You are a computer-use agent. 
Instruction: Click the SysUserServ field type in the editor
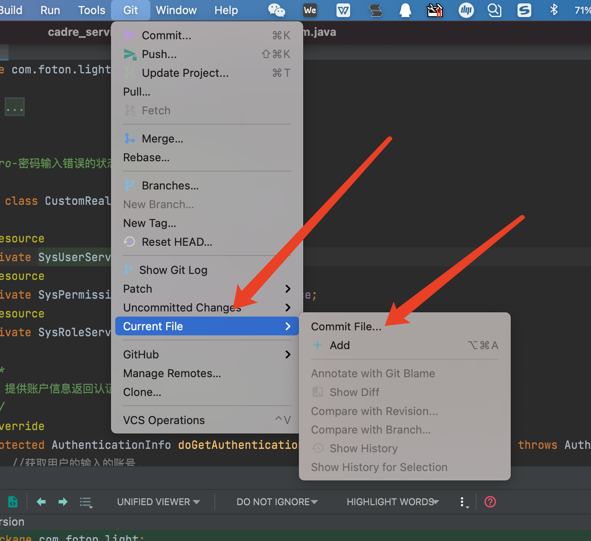tap(74, 257)
